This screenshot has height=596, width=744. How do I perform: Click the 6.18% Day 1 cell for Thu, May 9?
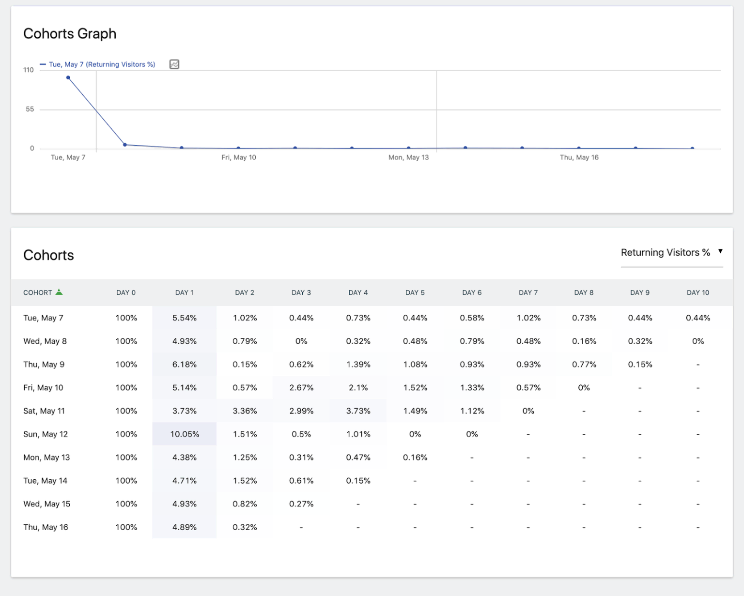184,364
